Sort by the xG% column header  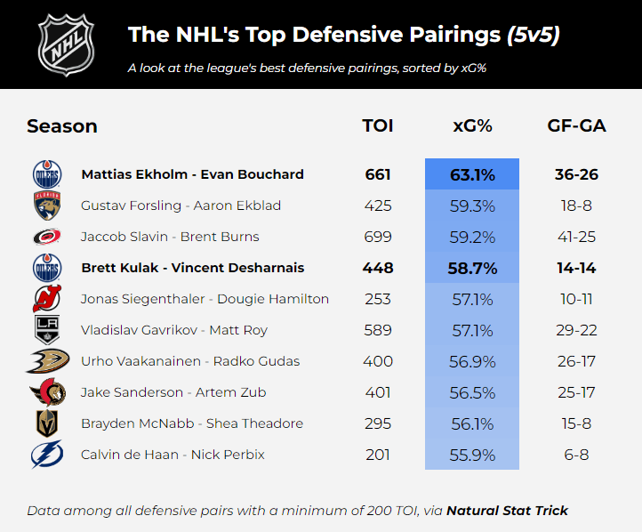coord(472,125)
